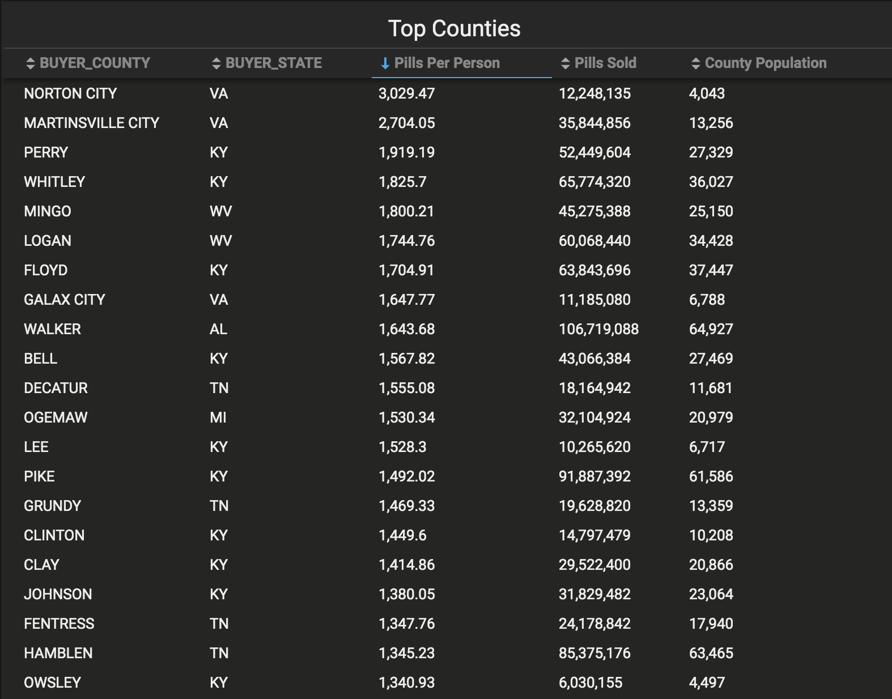Select the MINGO county entry
This screenshot has height=699, width=892.
point(48,211)
